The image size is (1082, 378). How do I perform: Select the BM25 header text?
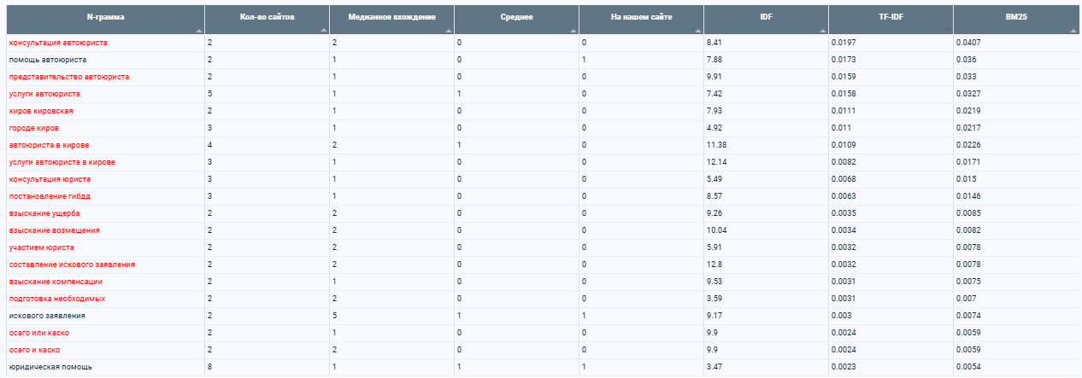[1015, 16]
